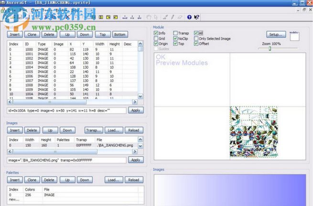Viewport: 313px width, 206px height.
Task: Select module row with ID 1007
Action: 73,81
